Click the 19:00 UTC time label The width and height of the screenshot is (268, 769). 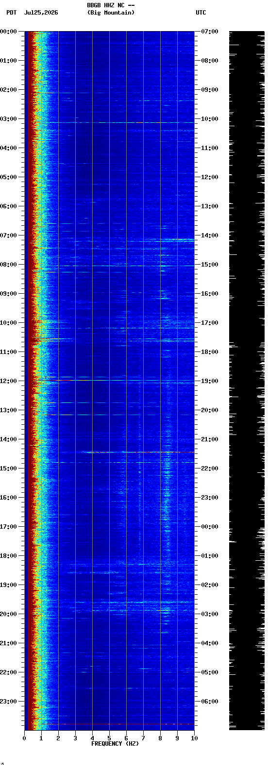pos(210,381)
